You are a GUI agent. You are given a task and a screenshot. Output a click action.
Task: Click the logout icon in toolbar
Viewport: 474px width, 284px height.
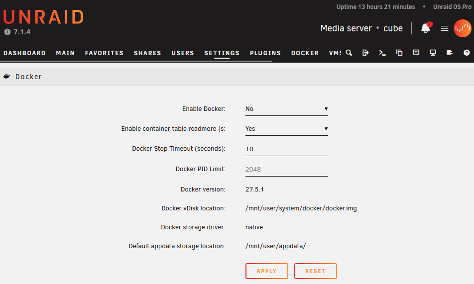[x=365, y=53]
